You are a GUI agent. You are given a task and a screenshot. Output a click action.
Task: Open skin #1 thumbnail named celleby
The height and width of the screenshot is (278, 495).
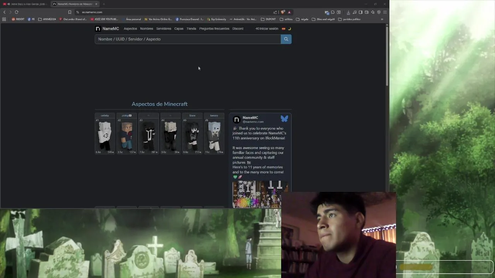point(105,134)
